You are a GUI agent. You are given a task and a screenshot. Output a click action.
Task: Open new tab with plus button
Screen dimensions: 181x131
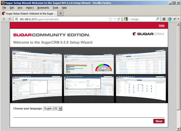pos(61,13)
